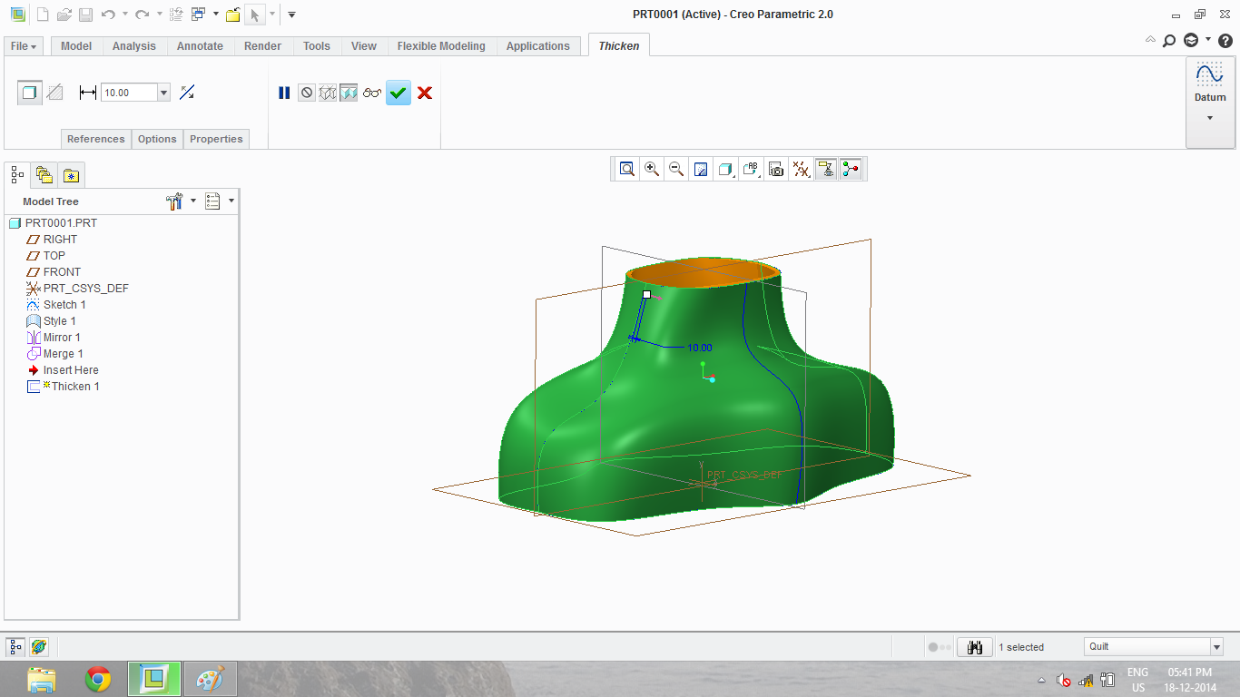The height and width of the screenshot is (697, 1240).
Task: Open Chrome from the Windows taskbar
Action: point(98,679)
